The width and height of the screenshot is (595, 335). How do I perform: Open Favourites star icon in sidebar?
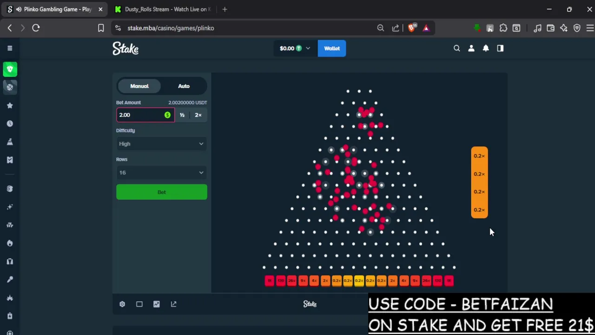click(10, 106)
